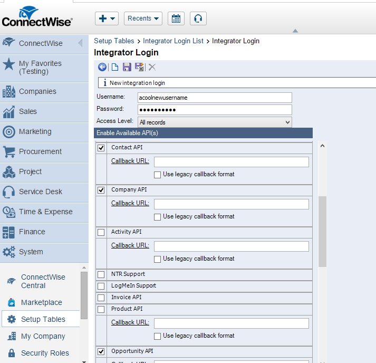Enable the NTR Support checkbox
Screen dimensions: 376x363
point(101,274)
